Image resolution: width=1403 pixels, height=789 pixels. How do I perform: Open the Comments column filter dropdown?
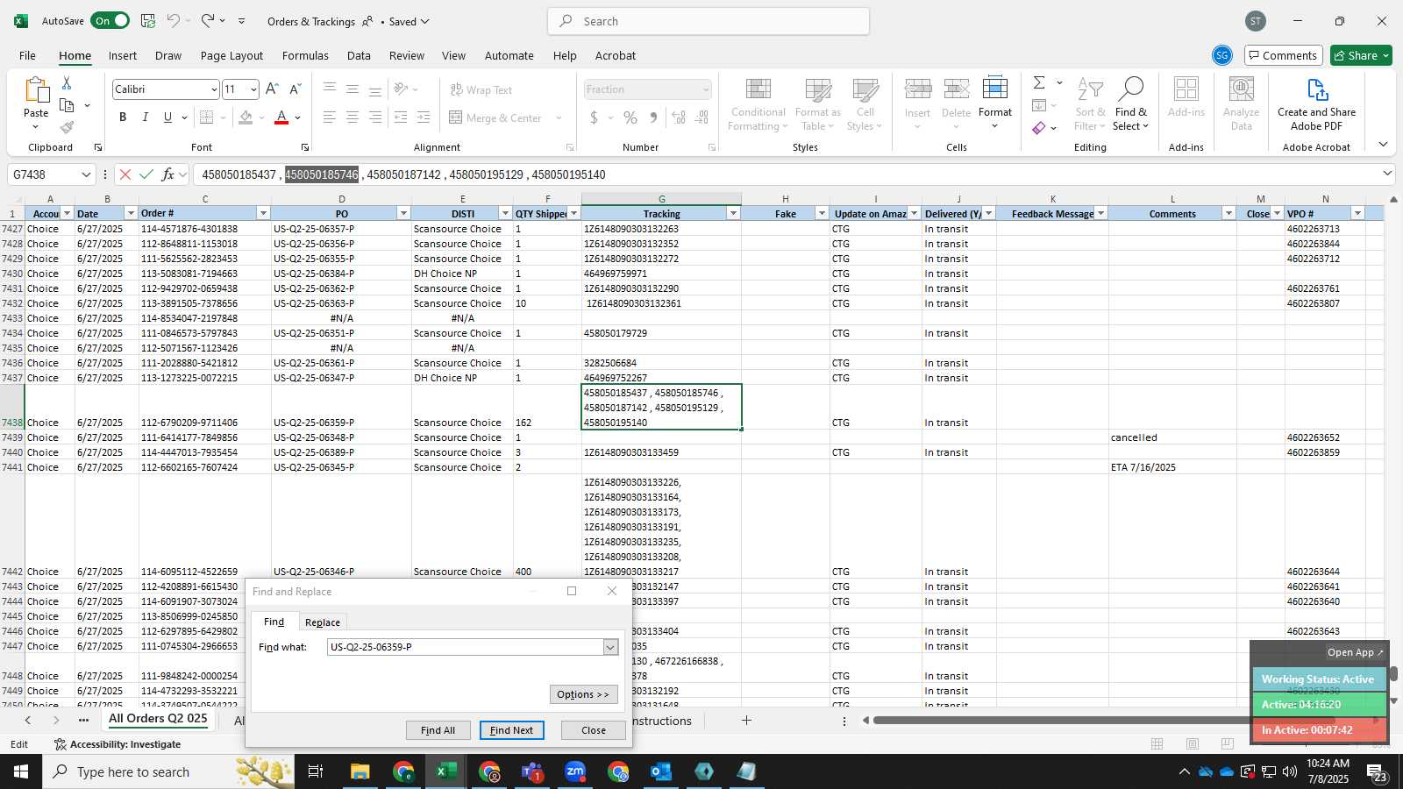[x=1229, y=213]
